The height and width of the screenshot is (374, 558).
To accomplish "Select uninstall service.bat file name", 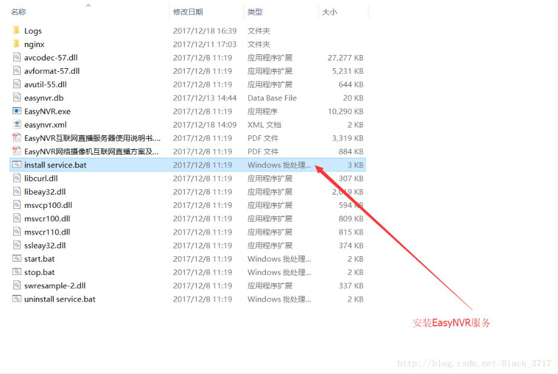I will (60, 299).
